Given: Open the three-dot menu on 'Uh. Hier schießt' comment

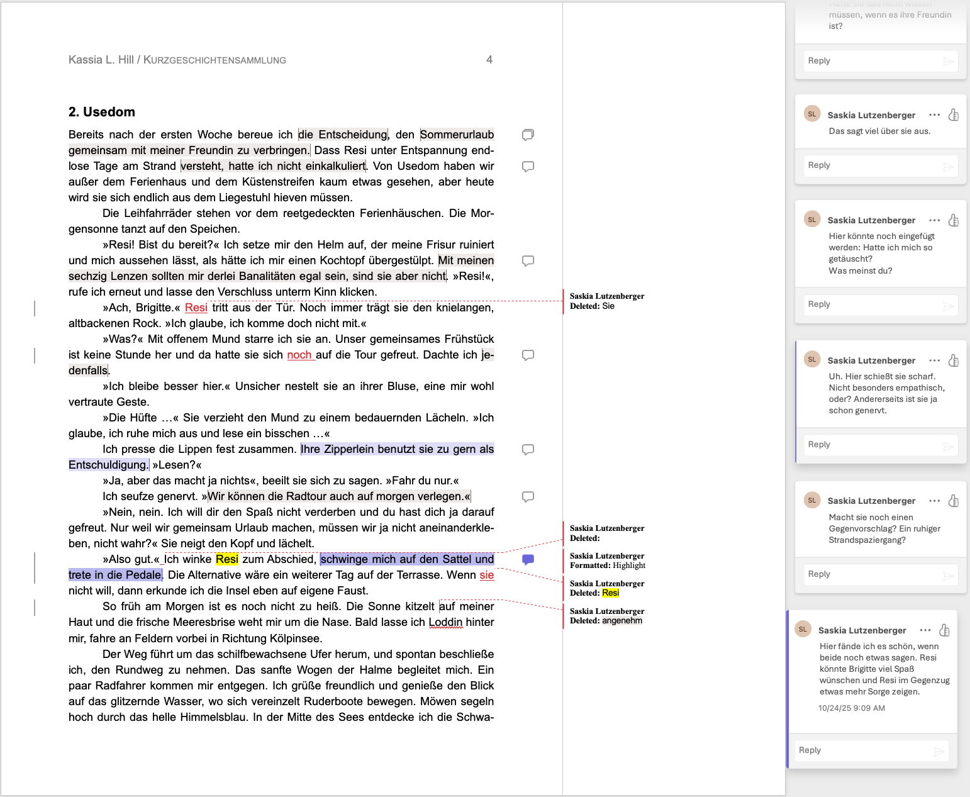Looking at the screenshot, I should pos(934,360).
